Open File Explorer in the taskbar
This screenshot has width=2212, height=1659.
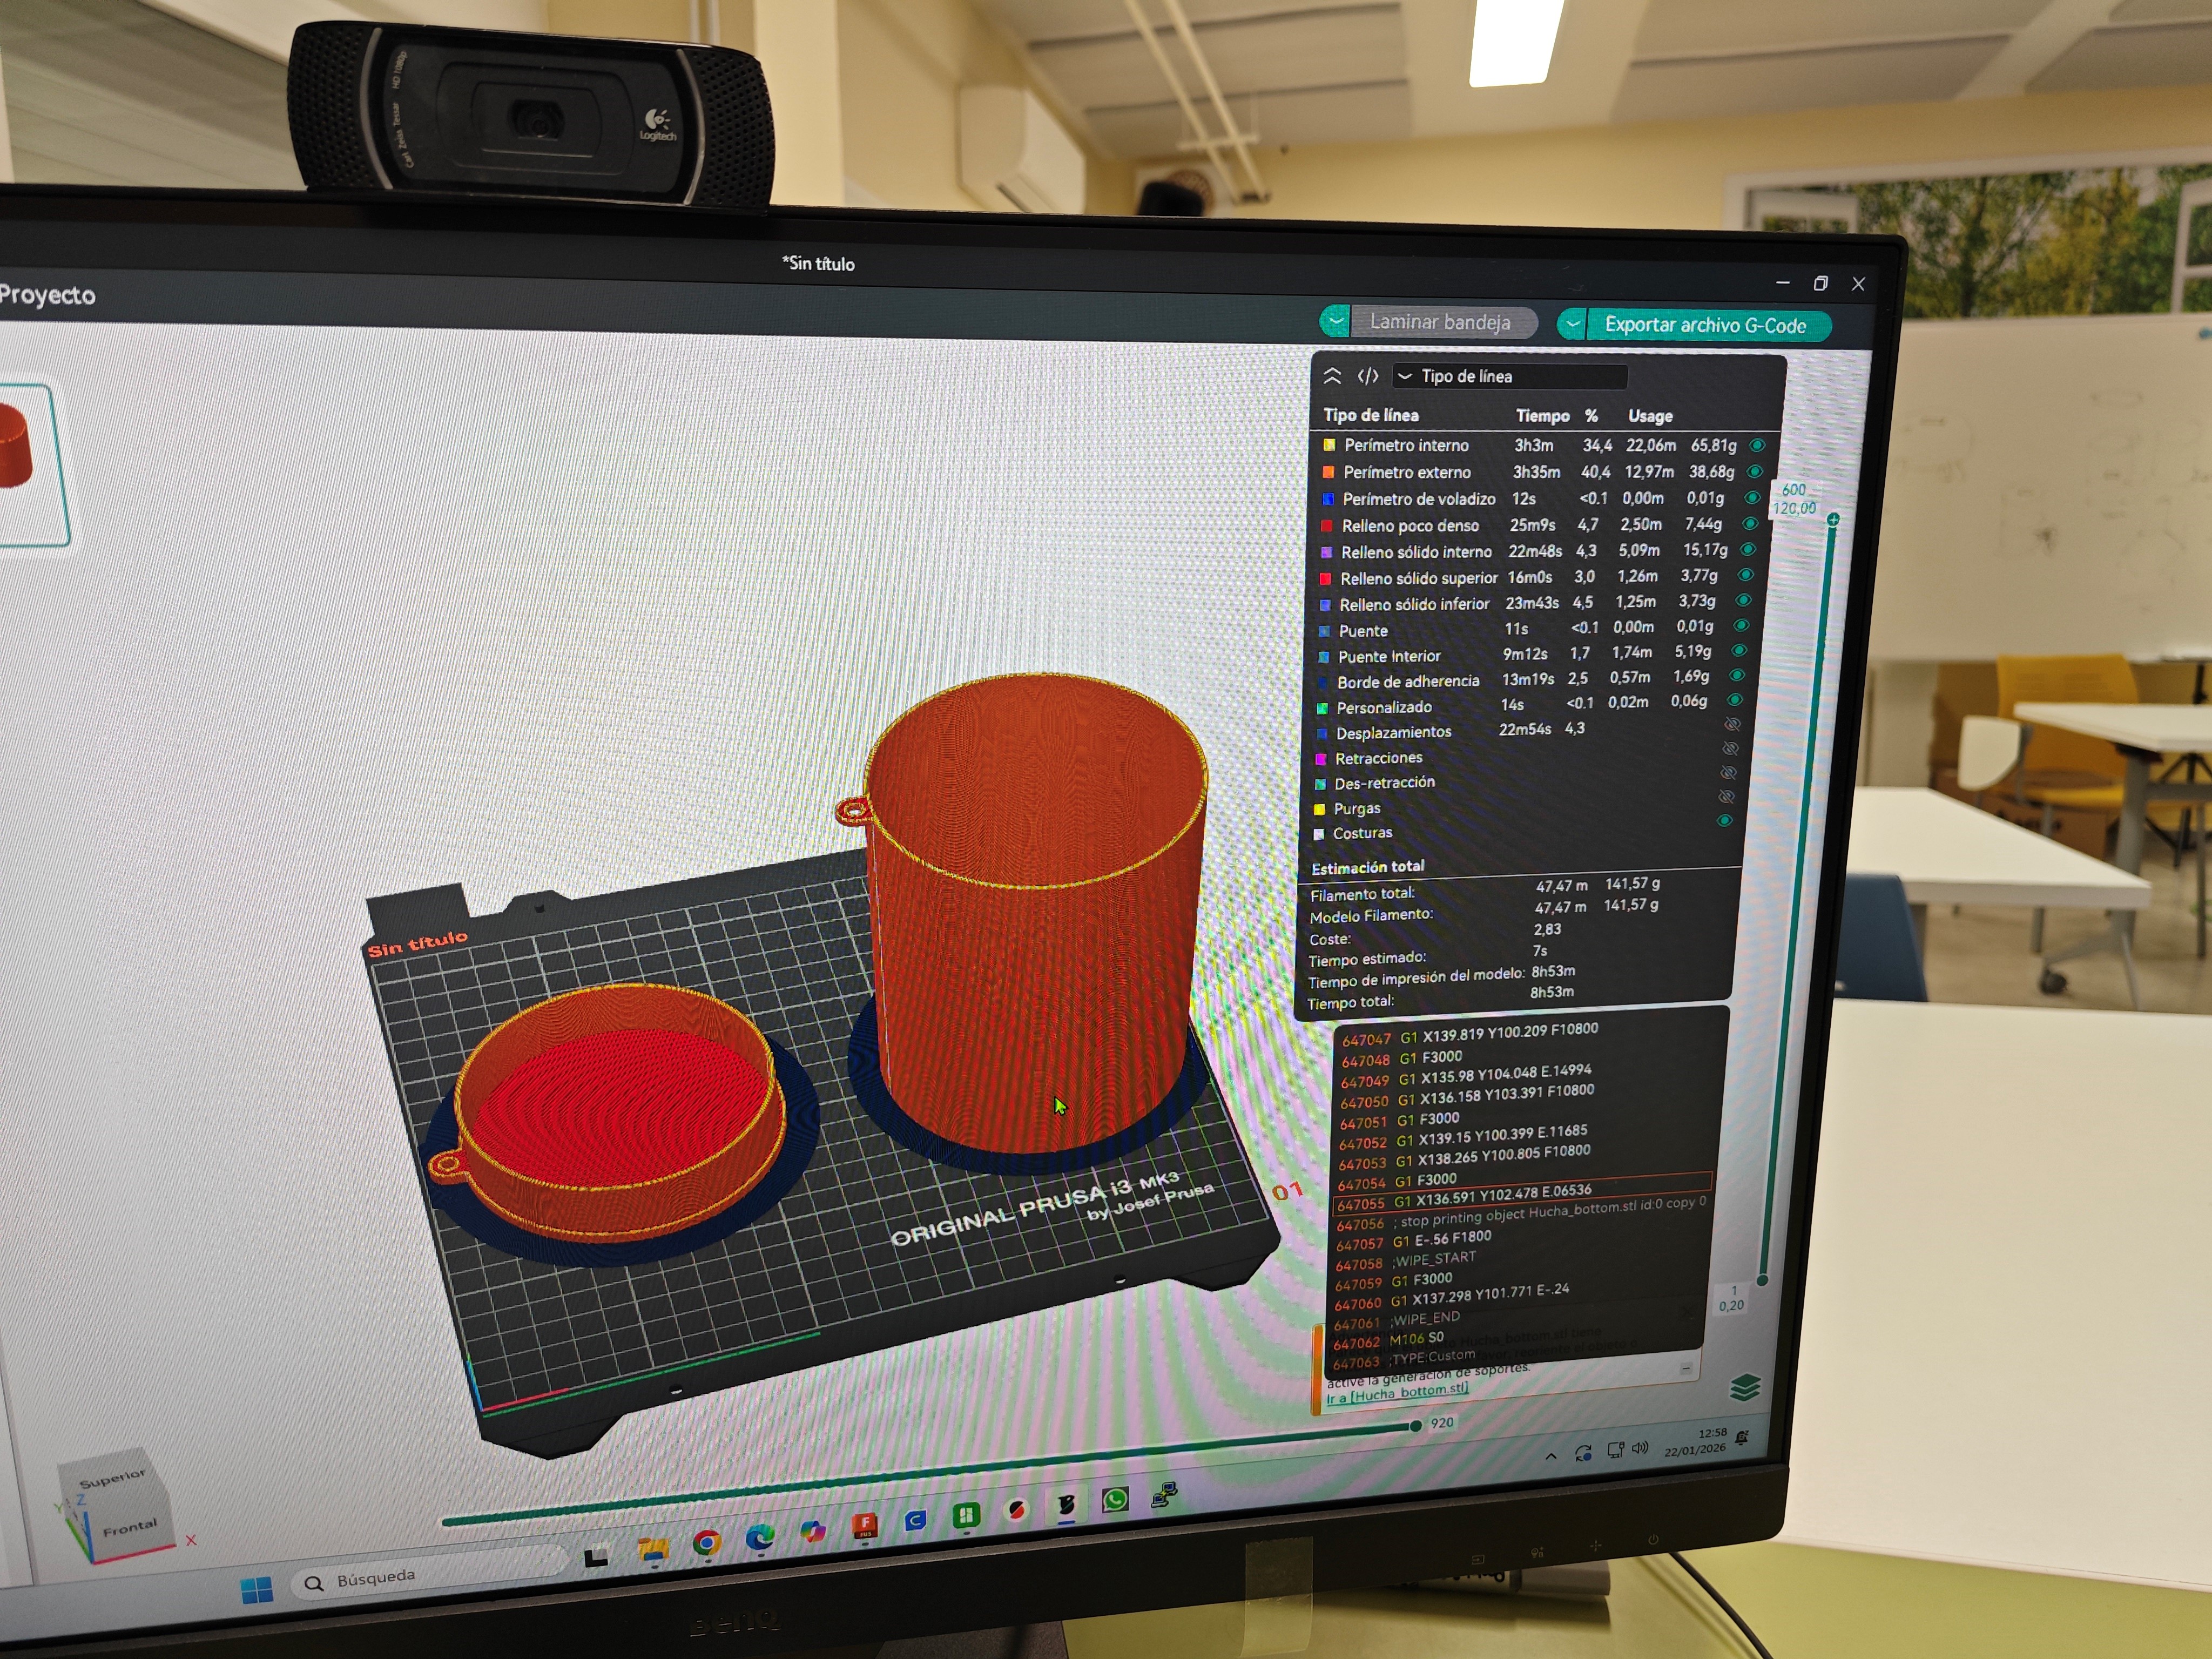654,1550
